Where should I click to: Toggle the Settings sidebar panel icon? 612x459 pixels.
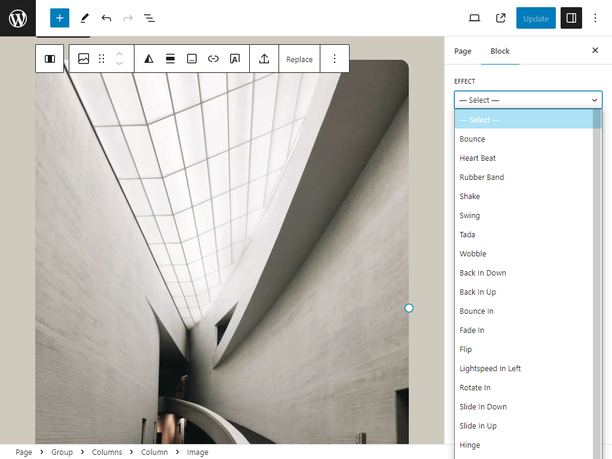click(x=571, y=18)
